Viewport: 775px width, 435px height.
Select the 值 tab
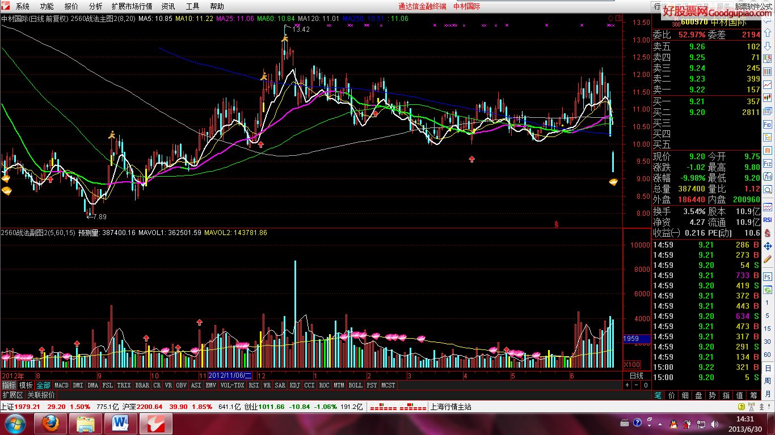point(740,395)
